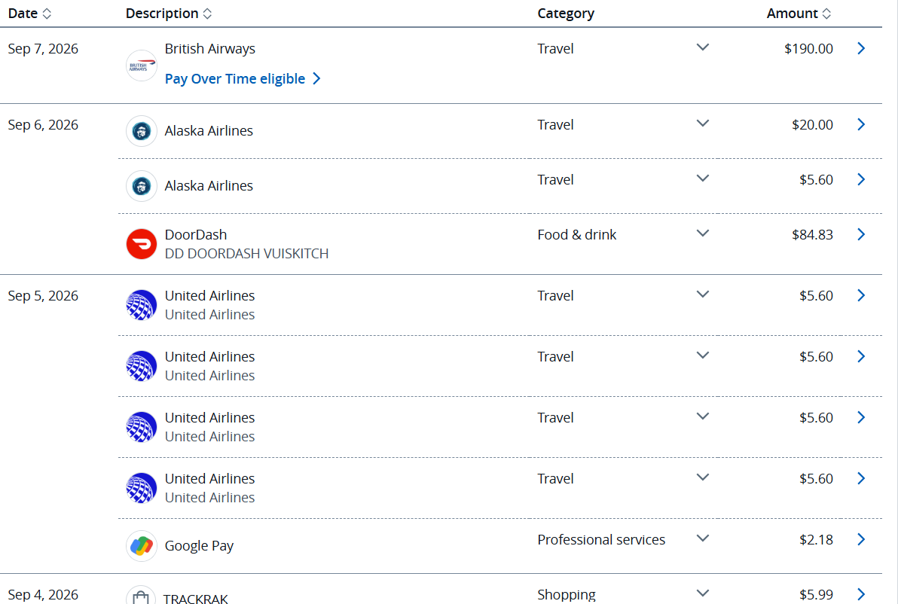Open details arrow for TRACKRAK $5.99
Screen dimensions: 898x604
coord(861,594)
